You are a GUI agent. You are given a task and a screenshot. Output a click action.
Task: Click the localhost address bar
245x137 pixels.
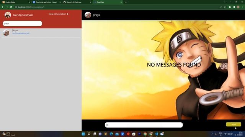click(116, 7)
